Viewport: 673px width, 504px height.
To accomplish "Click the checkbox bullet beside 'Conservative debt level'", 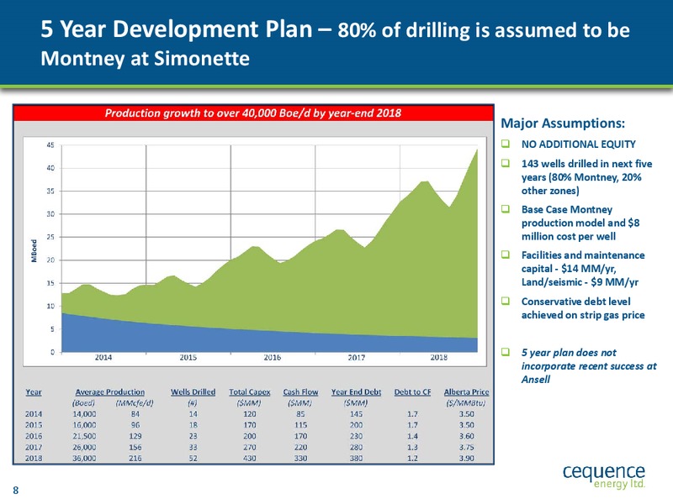I will click(506, 301).
